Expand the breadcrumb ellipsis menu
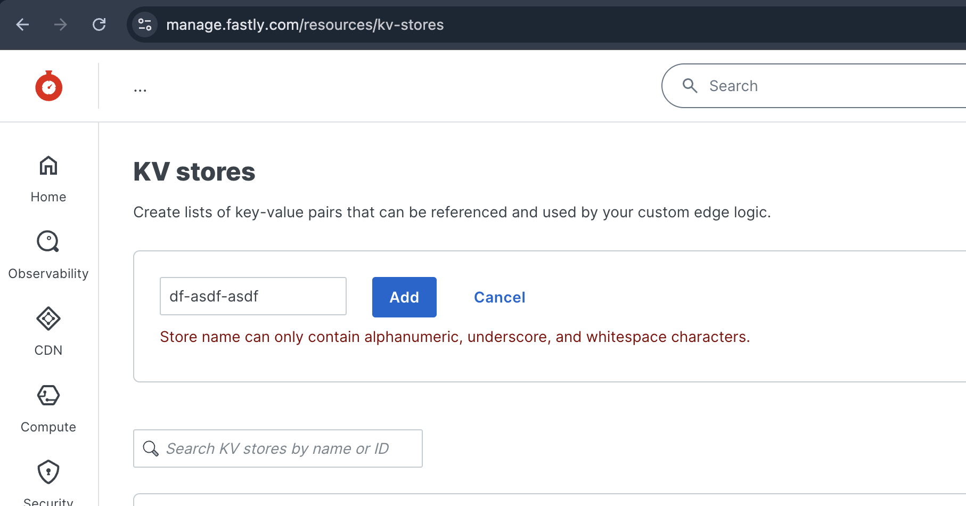This screenshot has width=966, height=506. [140, 89]
